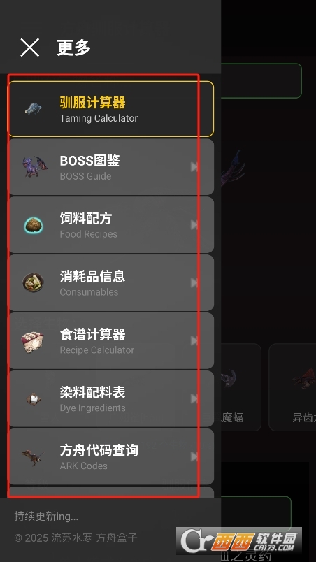Open the BOSS Guide menu entry
316x562 pixels.
click(110, 166)
